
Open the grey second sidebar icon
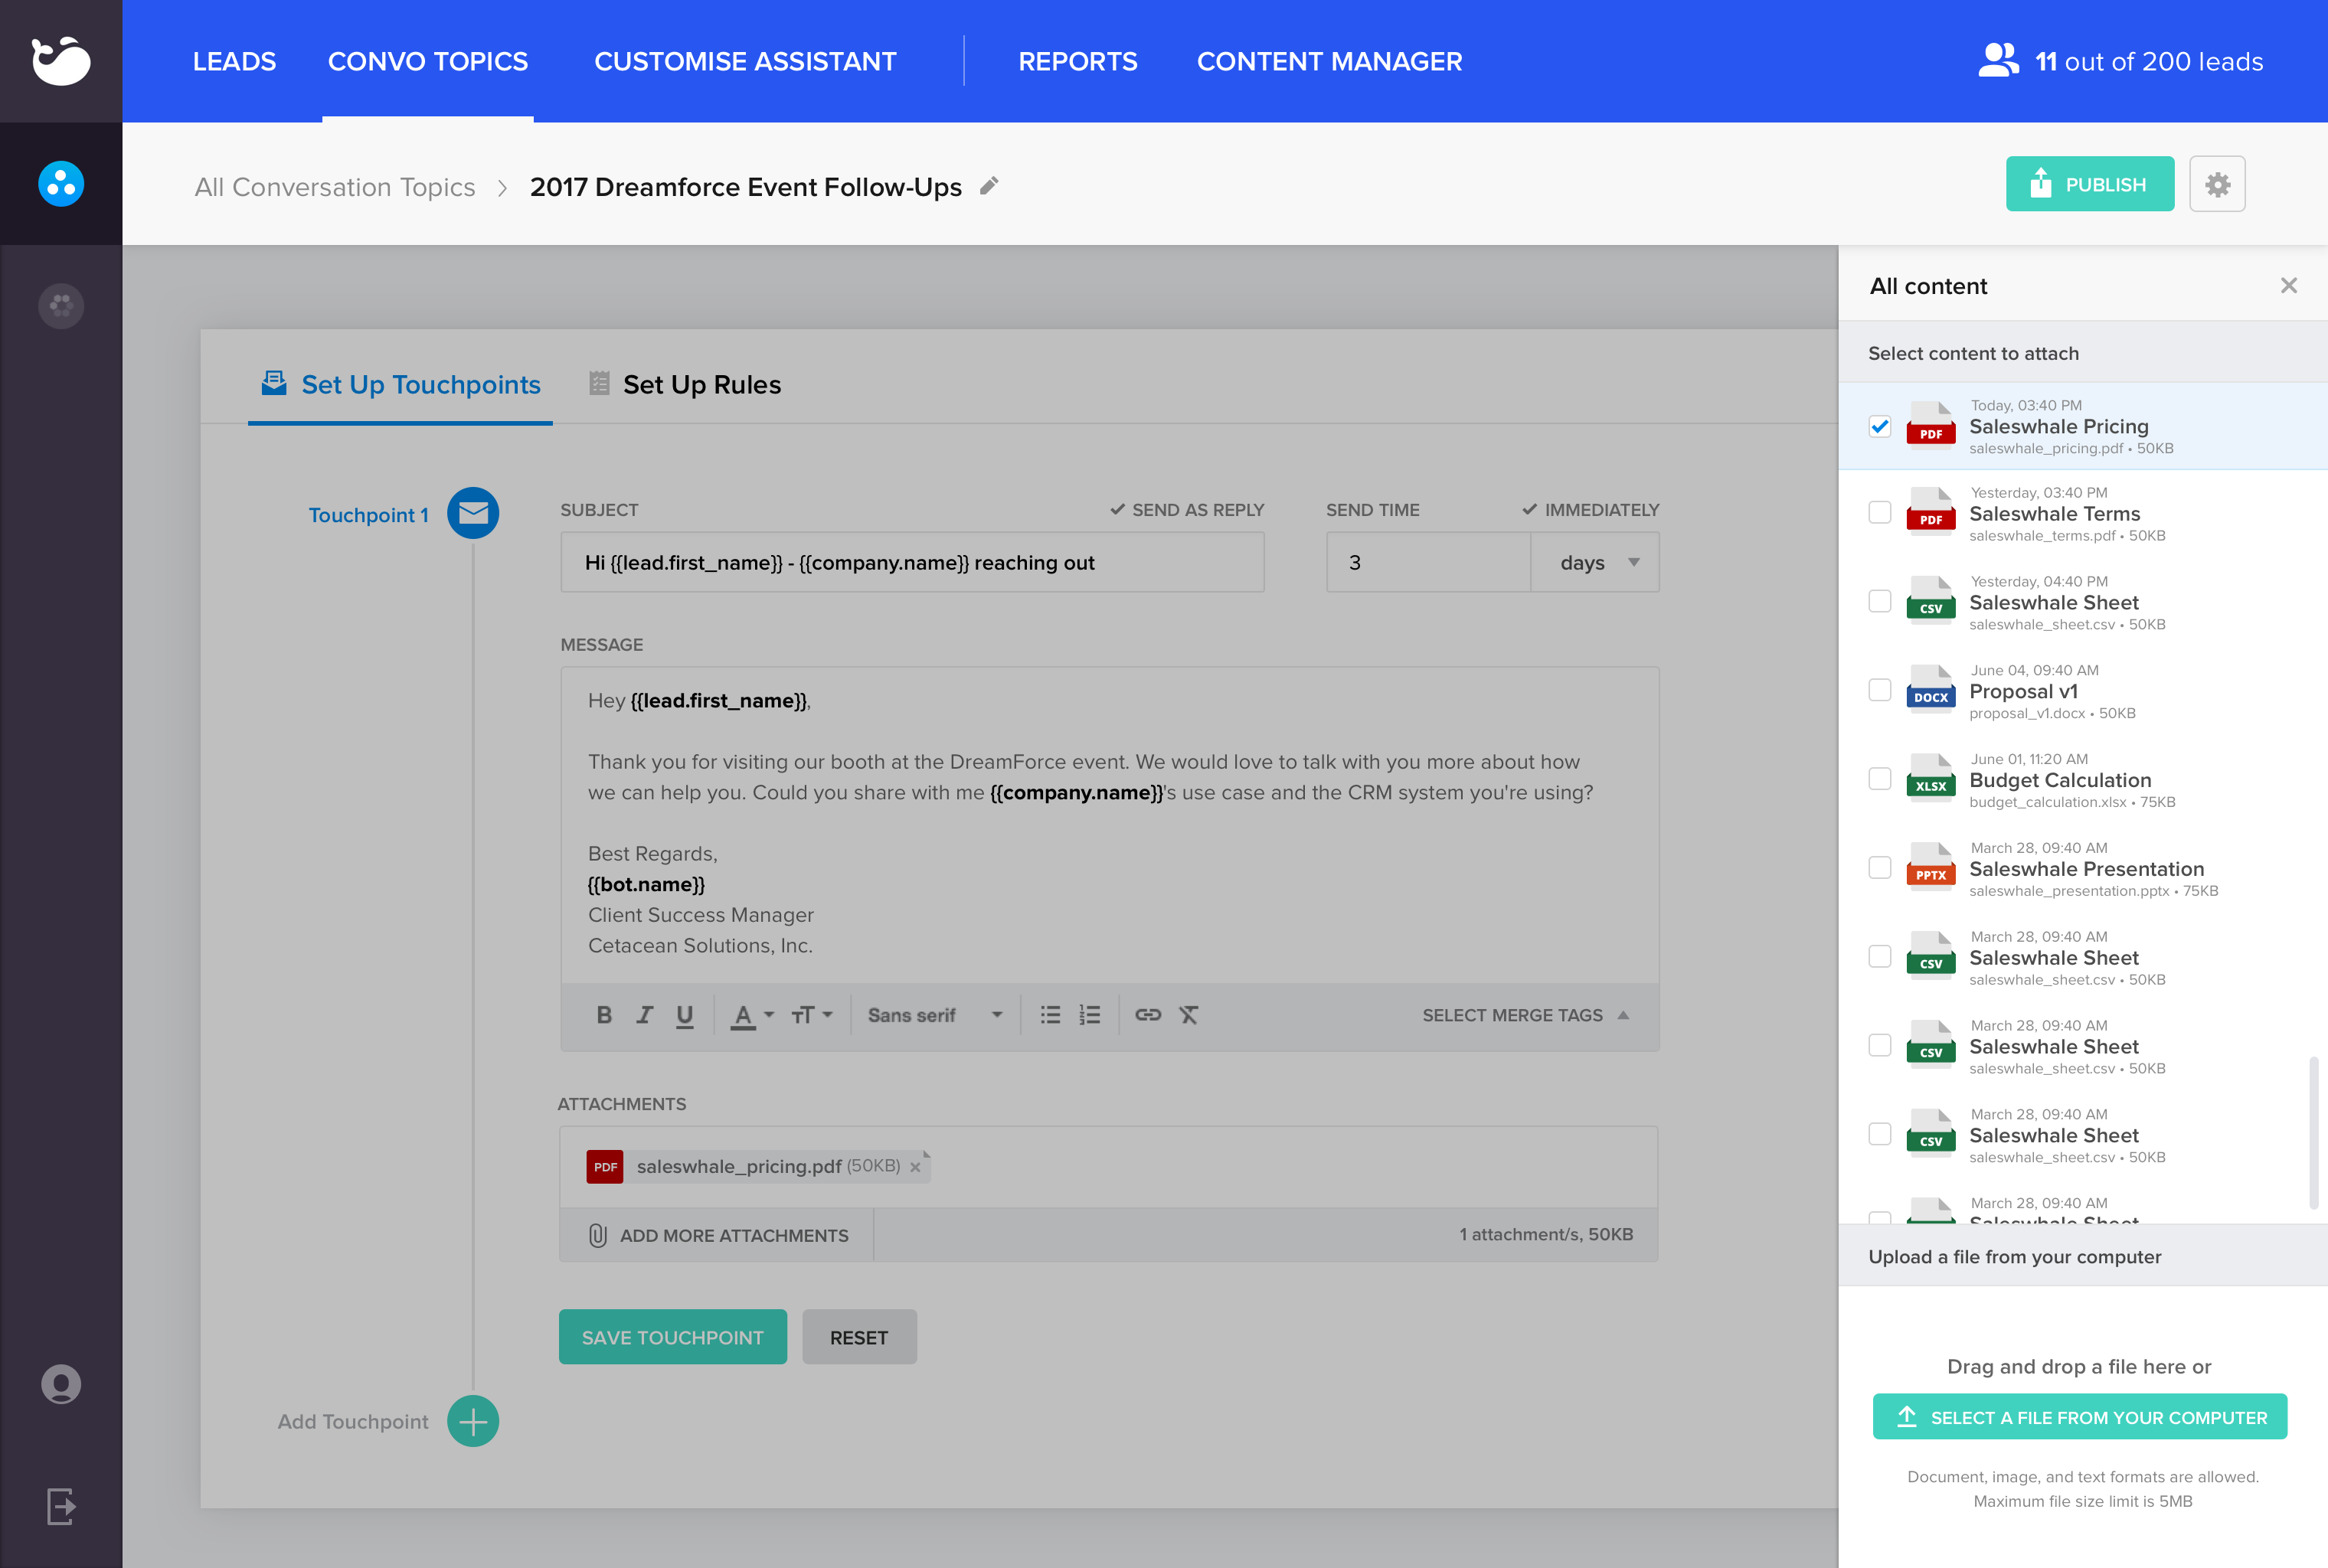coord(61,305)
